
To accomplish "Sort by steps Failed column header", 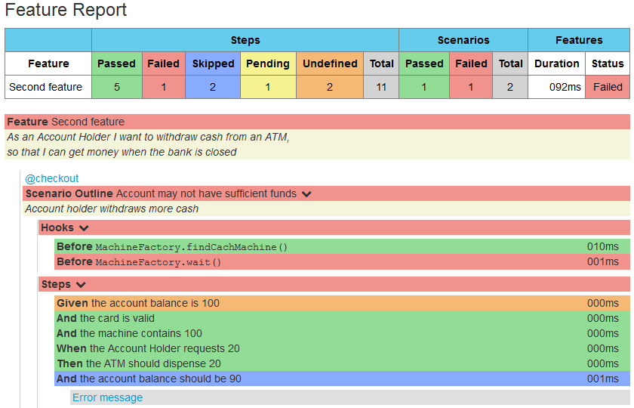I will 164,63.
